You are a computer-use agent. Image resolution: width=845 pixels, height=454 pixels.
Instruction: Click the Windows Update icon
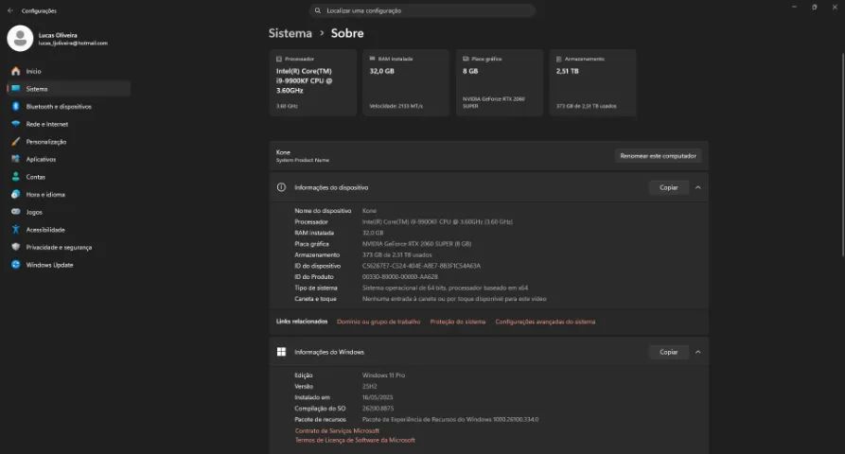click(x=16, y=265)
